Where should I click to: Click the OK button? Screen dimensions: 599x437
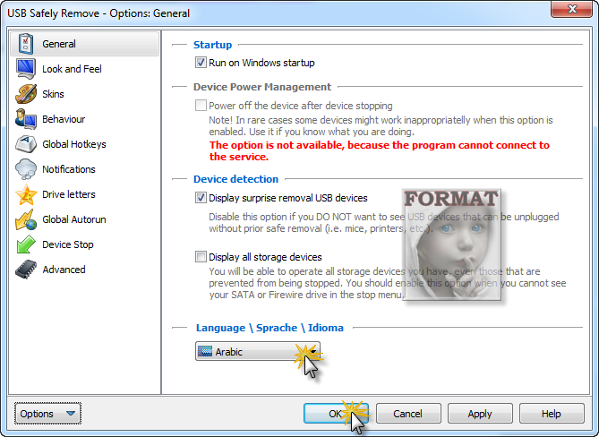pos(336,414)
